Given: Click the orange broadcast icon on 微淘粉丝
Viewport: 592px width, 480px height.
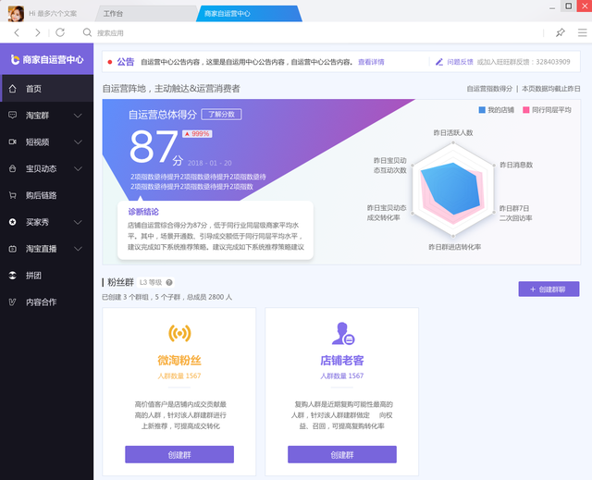Looking at the screenshot, I should 179,333.
